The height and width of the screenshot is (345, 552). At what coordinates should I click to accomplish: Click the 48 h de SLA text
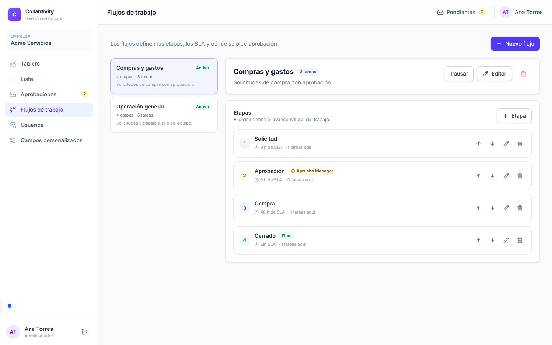(273, 212)
